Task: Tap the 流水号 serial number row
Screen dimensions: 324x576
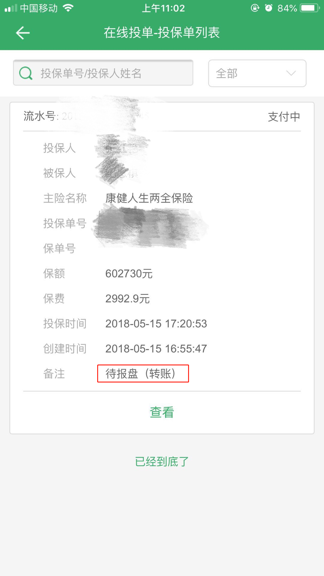Action: [162, 116]
